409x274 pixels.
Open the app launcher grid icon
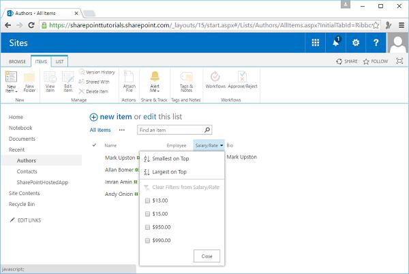(315, 43)
